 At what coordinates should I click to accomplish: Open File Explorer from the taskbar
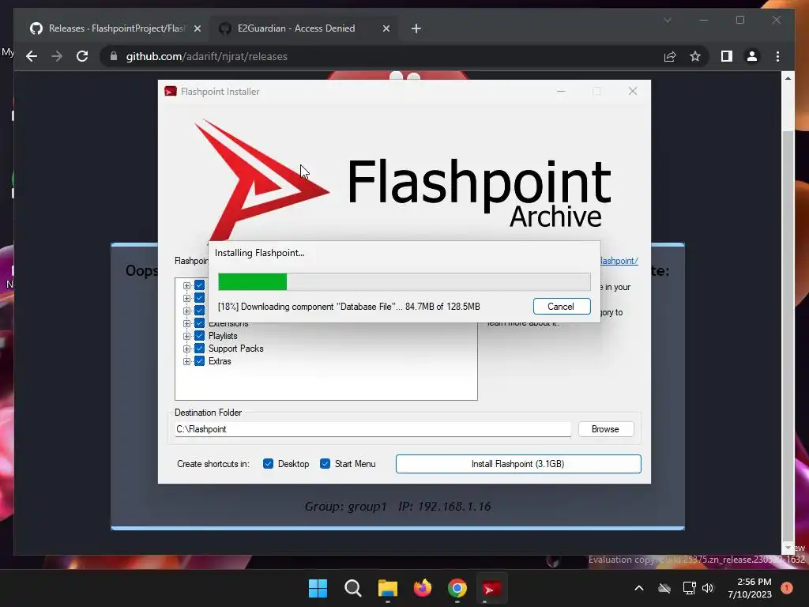(x=387, y=588)
